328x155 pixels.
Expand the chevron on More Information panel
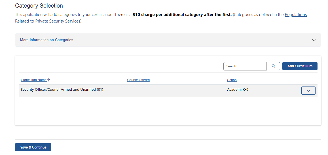coord(314,40)
